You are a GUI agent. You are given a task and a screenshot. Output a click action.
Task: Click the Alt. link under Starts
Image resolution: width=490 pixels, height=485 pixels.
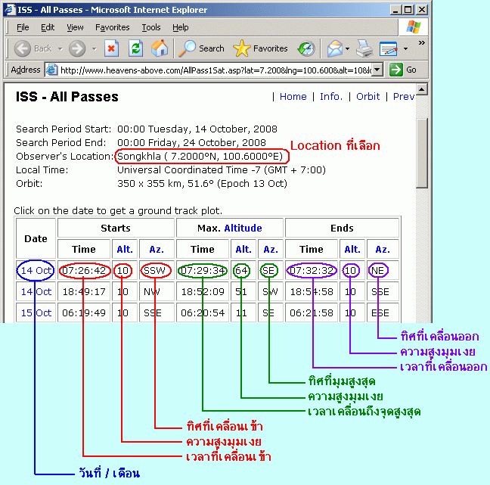point(125,249)
